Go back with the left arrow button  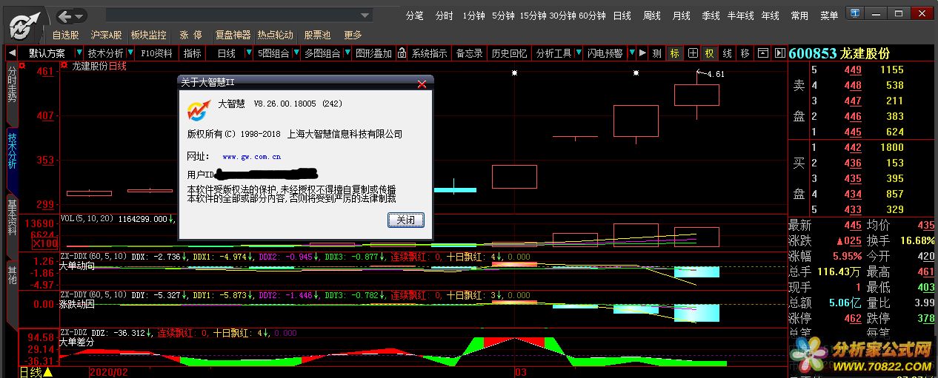(64, 16)
